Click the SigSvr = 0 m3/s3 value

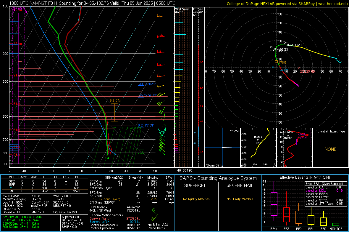[65, 212]
